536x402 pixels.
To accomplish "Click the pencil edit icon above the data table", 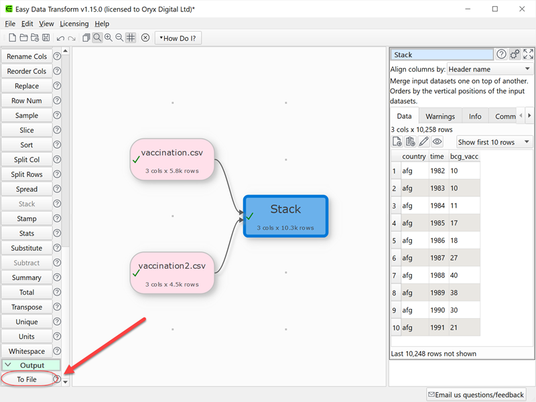I will pos(425,141).
